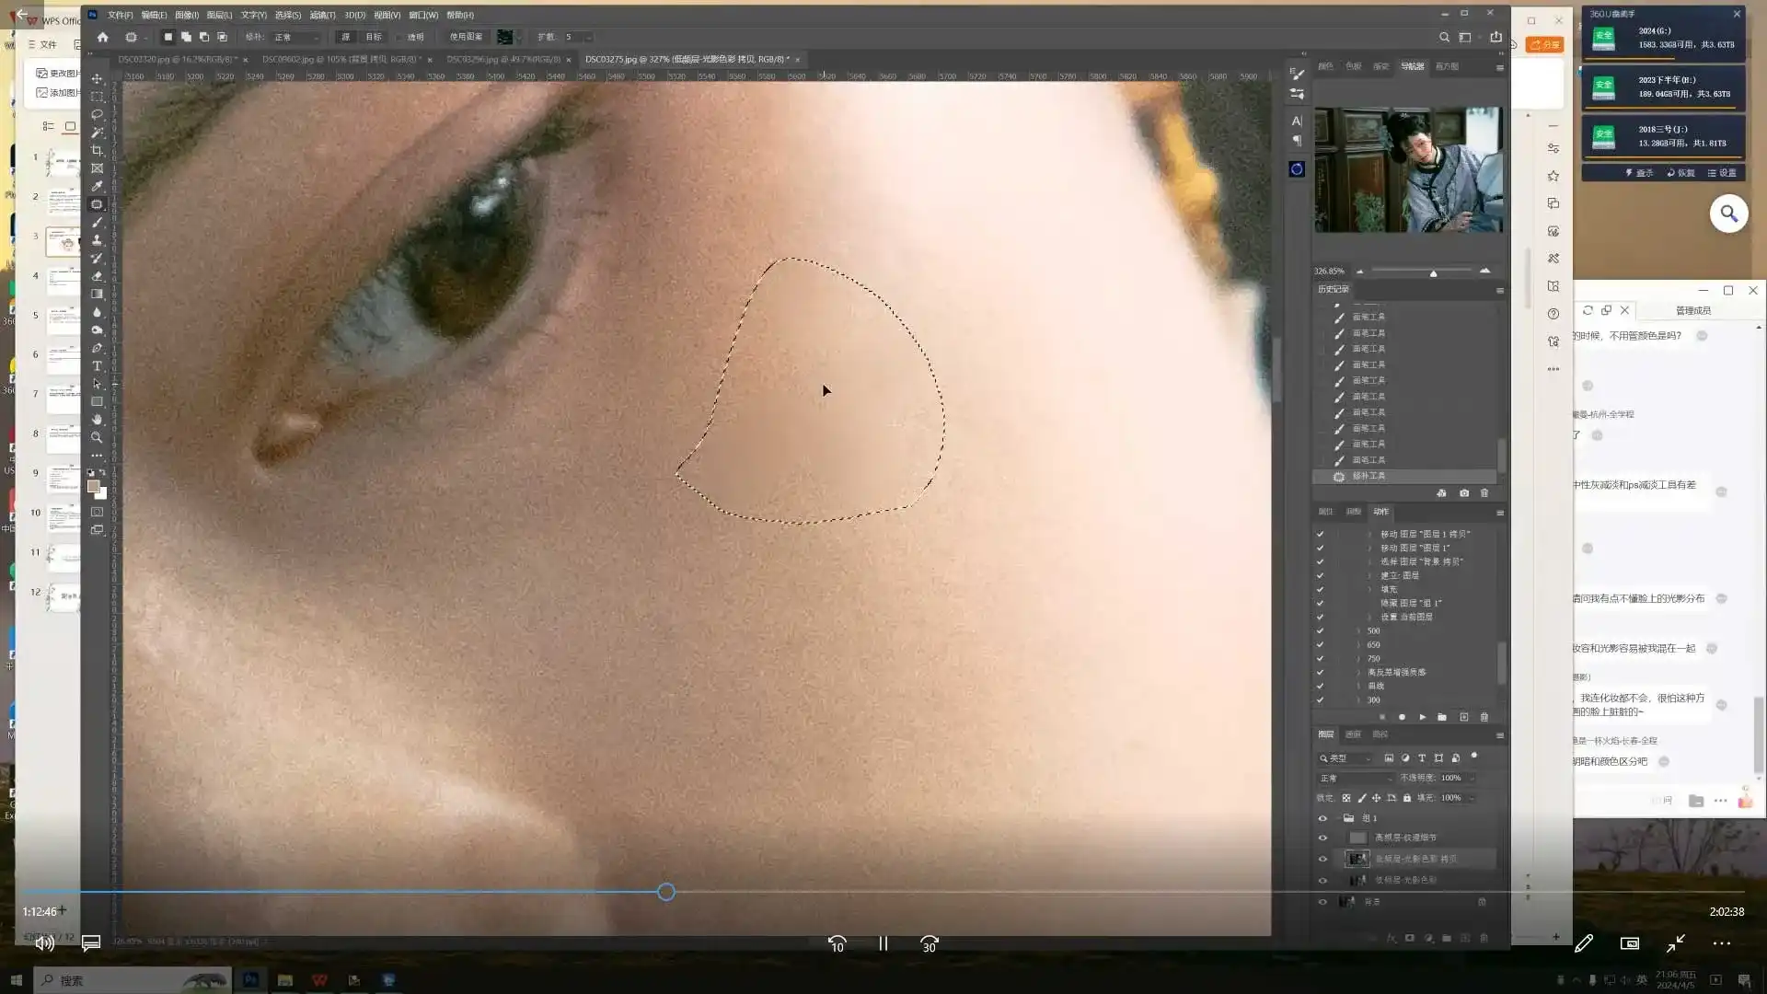The image size is (1767, 994).
Task: Select the Hand tool
Action: click(x=97, y=420)
